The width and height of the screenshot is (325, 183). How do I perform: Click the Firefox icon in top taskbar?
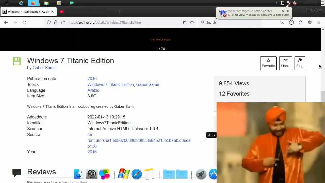33,3
